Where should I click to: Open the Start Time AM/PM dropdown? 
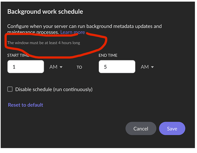(56, 67)
